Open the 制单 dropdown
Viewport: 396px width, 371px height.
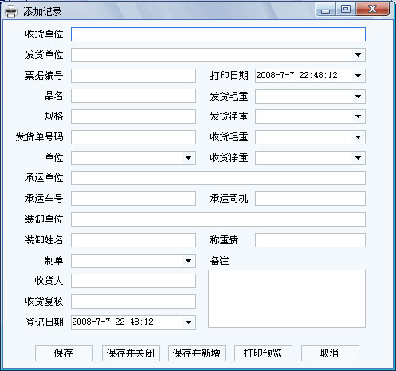pyautogui.click(x=188, y=261)
